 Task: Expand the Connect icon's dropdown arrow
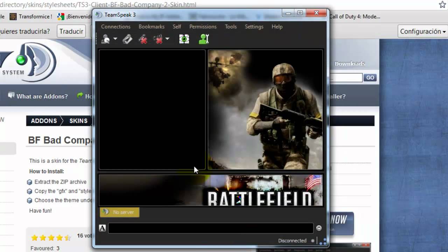(115, 39)
